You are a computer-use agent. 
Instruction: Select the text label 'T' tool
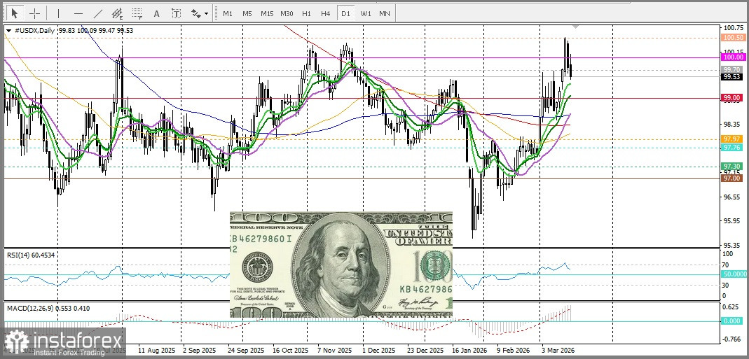(x=177, y=13)
